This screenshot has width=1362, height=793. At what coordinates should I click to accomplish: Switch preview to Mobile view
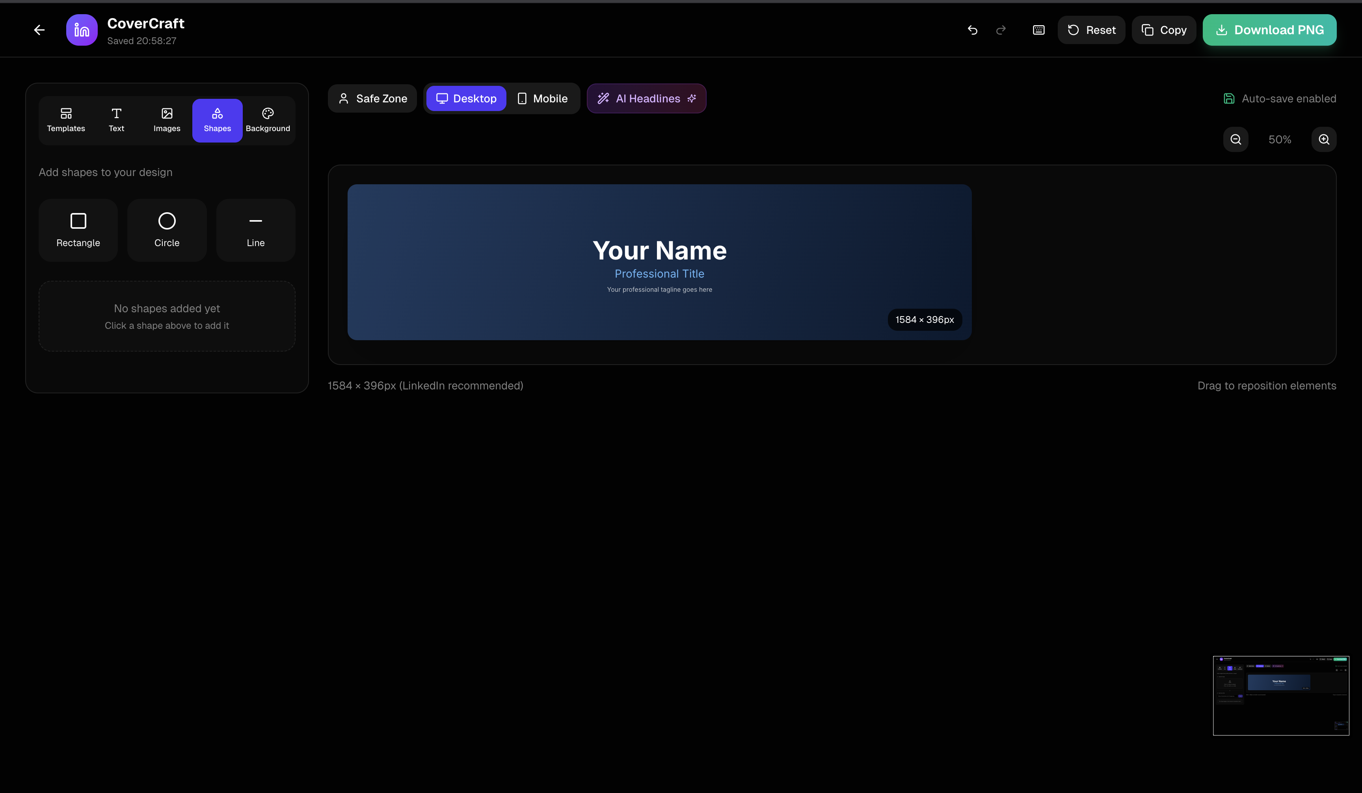tap(543, 99)
